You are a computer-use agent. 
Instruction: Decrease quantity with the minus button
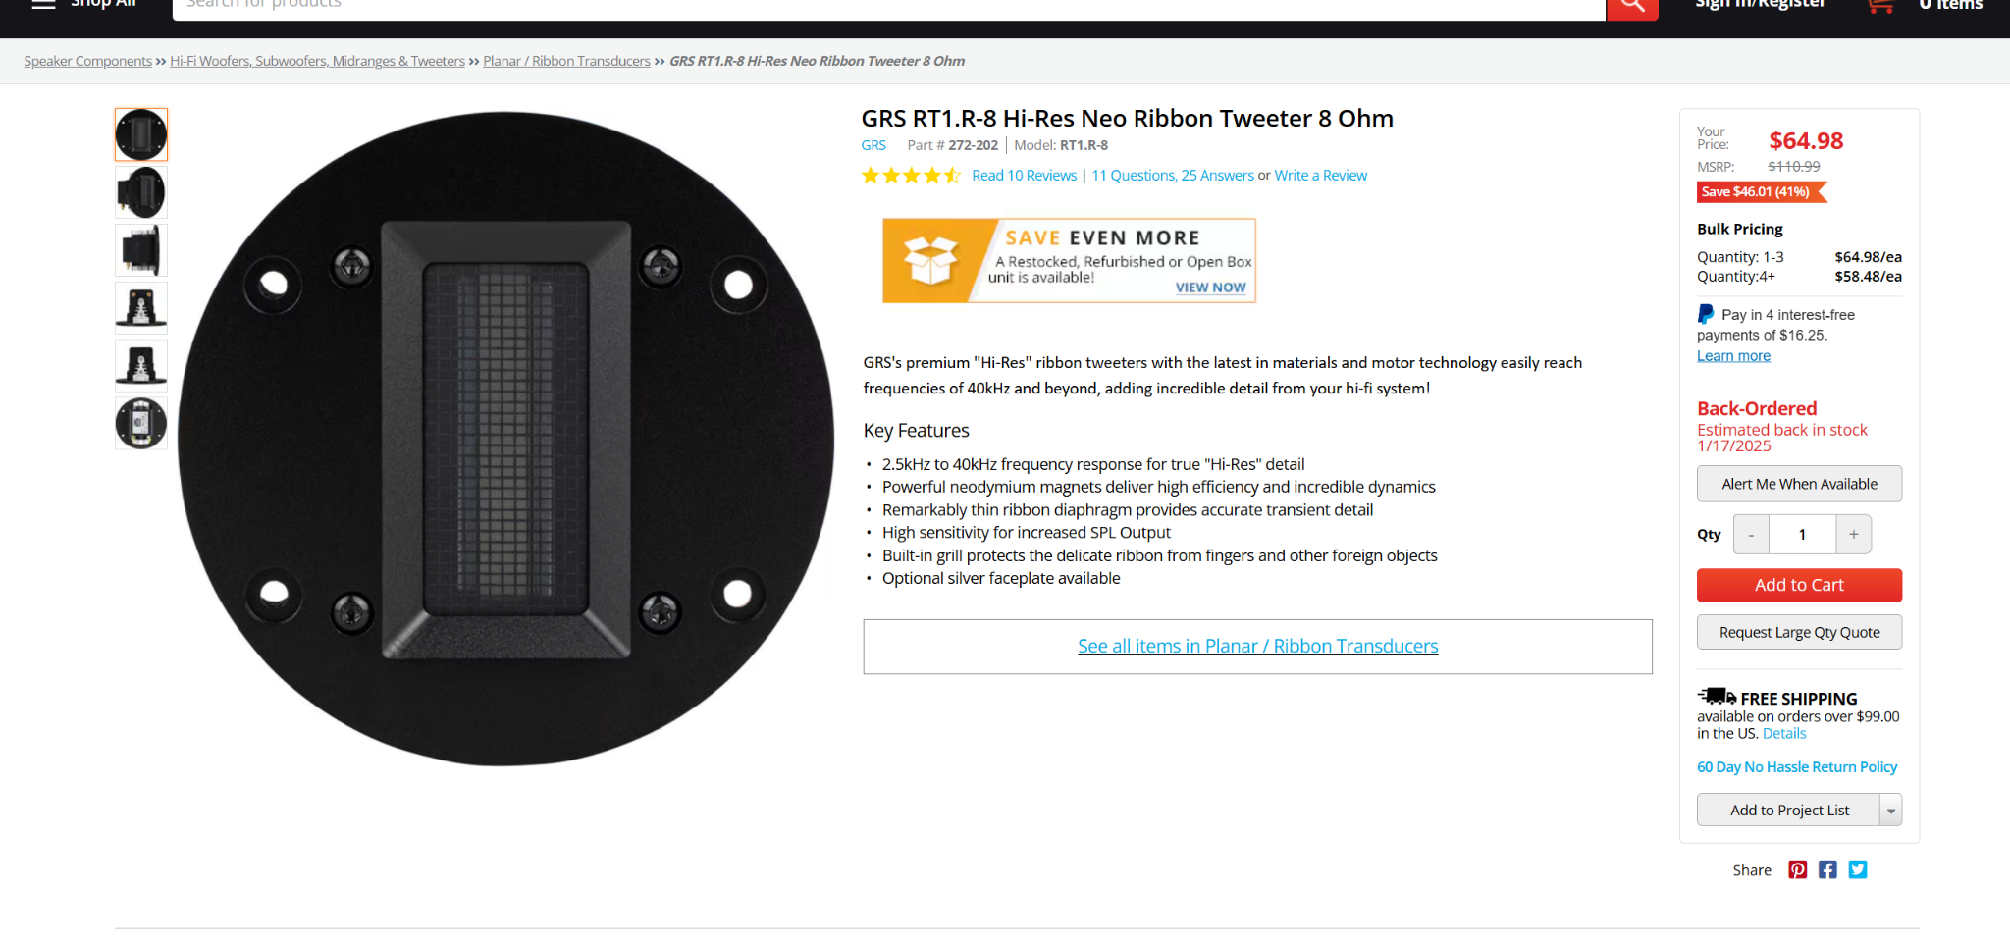click(x=1751, y=534)
